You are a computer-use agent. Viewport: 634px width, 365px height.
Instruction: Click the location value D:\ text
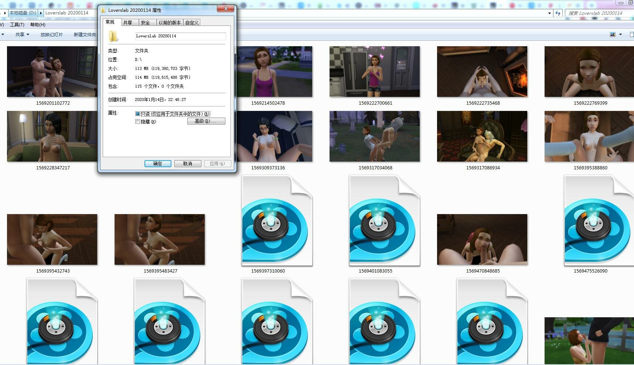pyautogui.click(x=138, y=60)
